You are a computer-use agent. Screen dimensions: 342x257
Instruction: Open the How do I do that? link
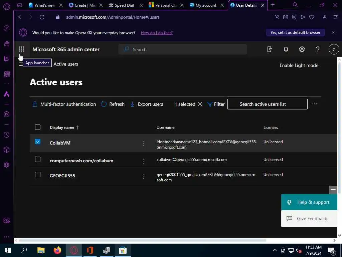(157, 33)
